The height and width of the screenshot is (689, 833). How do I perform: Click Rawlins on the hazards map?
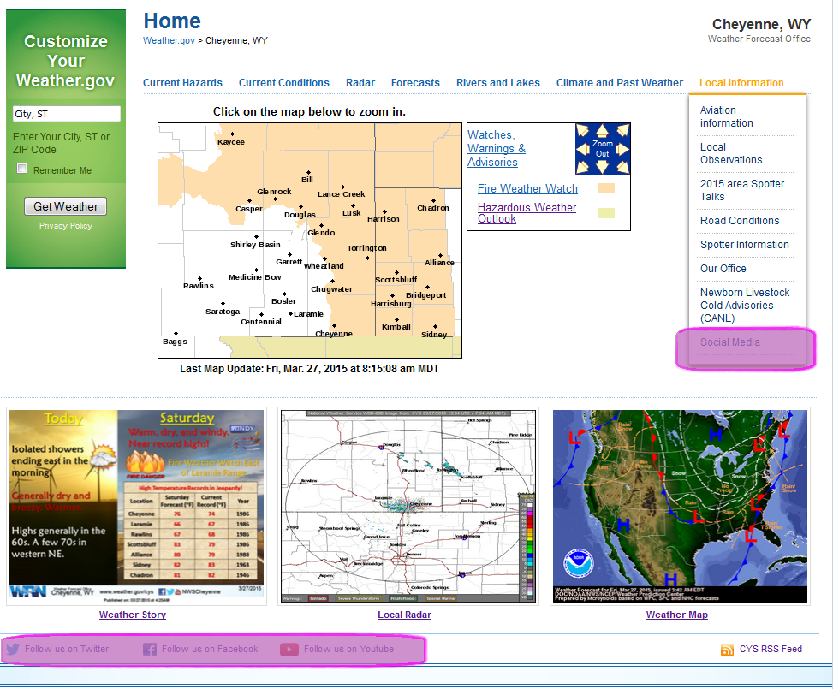[x=198, y=286]
